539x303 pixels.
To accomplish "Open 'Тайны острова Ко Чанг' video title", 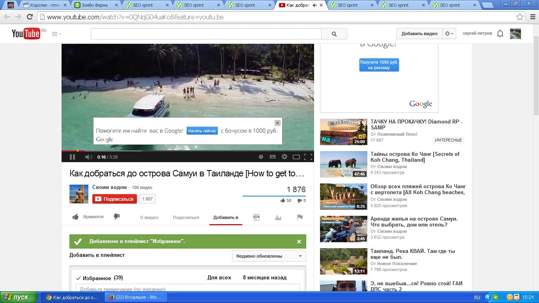I will coord(415,157).
